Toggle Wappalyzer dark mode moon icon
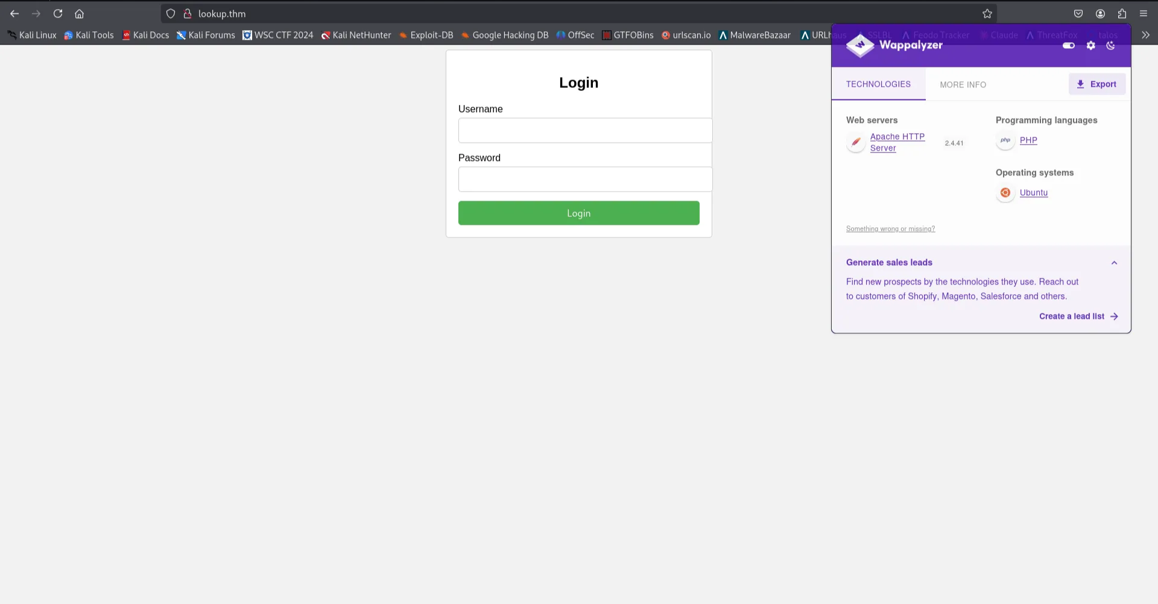The image size is (1158, 604). point(1110,45)
